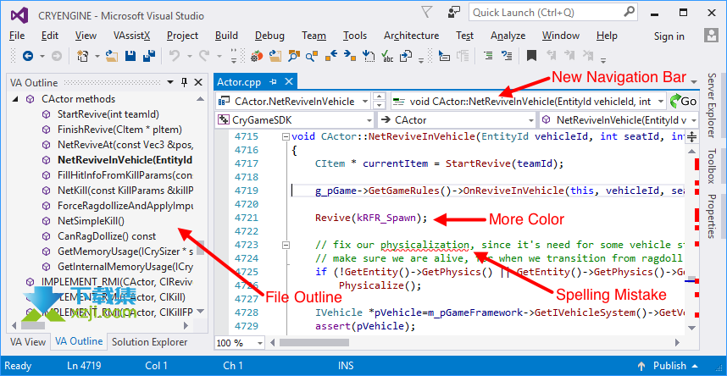
Task: Click the Sign in link
Action: (669, 36)
